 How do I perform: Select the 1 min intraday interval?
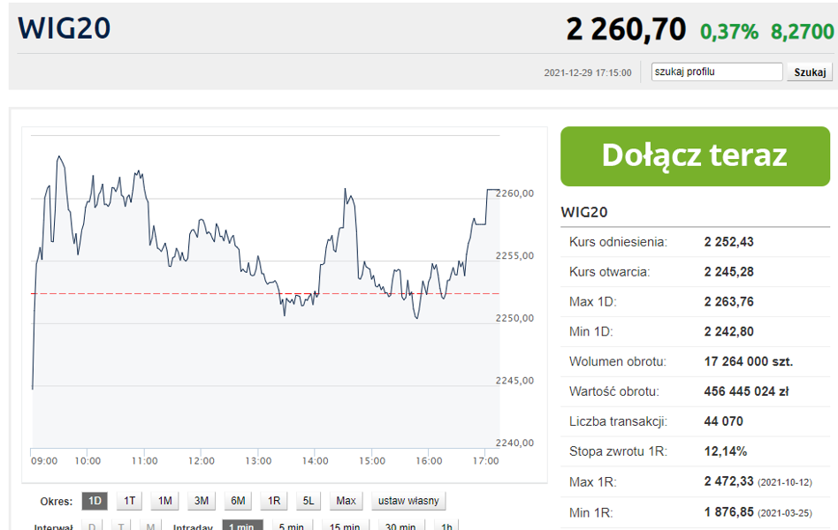tap(242, 526)
